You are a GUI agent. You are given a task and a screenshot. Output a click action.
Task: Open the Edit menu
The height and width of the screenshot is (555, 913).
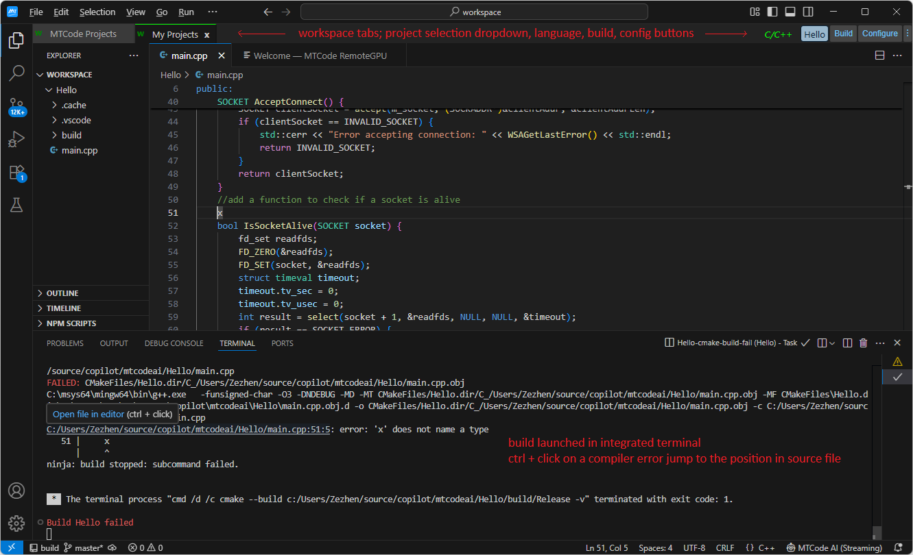[61, 12]
